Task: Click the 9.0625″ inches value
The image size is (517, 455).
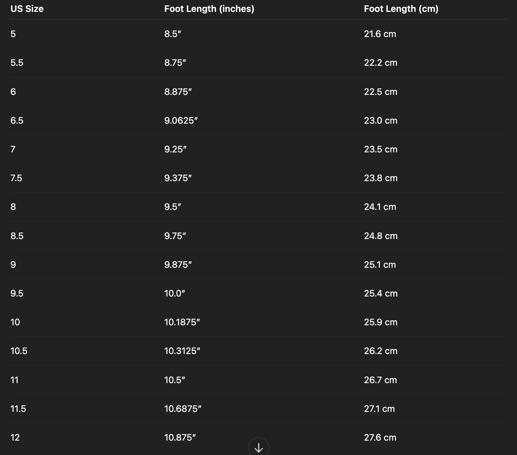Action: coord(181,120)
